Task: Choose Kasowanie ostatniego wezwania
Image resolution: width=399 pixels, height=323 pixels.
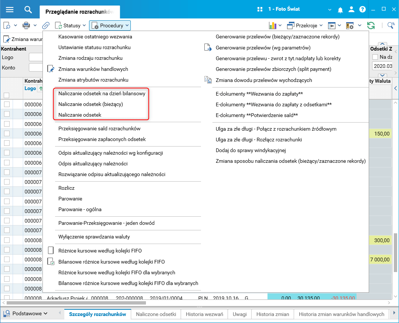Action: point(95,37)
